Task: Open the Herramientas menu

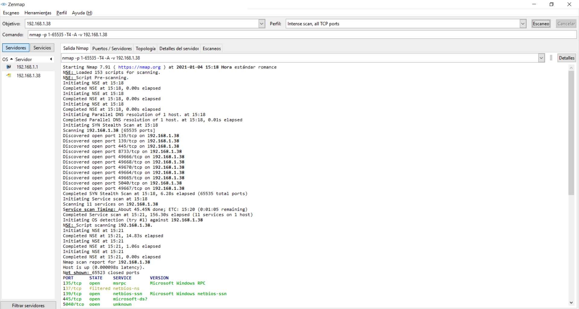Action: point(38,13)
